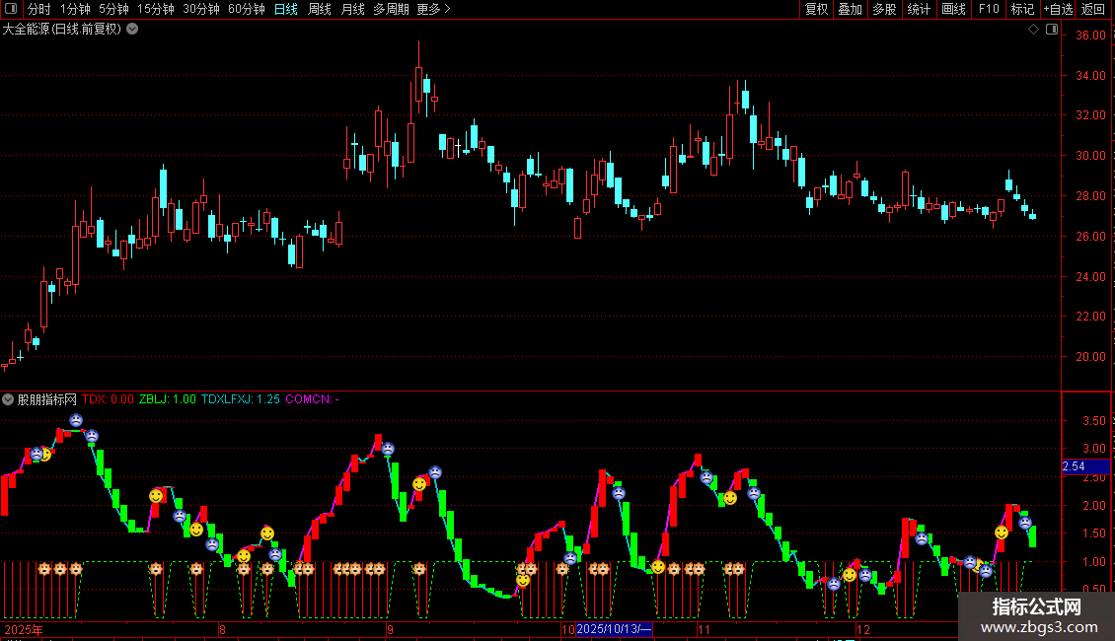Click 返回 to go back

(1093, 9)
